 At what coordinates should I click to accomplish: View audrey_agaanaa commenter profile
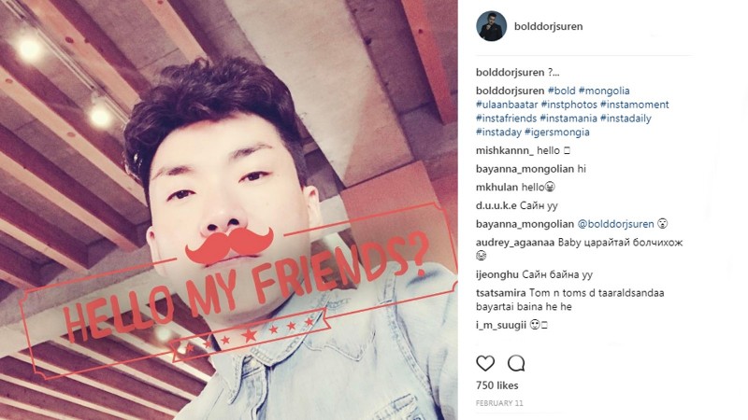(515, 243)
